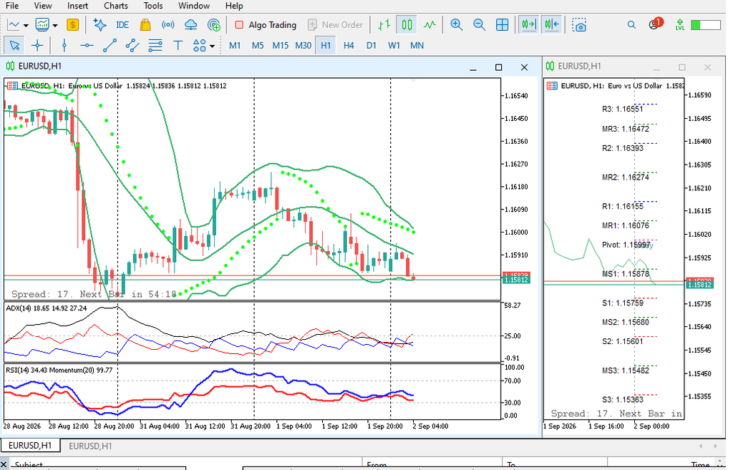This screenshot has height=470, width=733.
Task: Click the connection status bar indicator
Action: pos(705,25)
